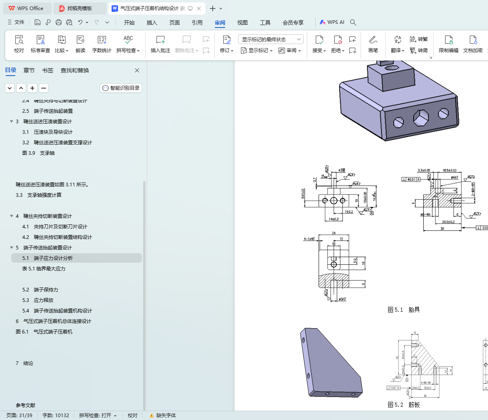Click the 插入批注 insert comment icon
488x420 pixels.
coord(161,40)
